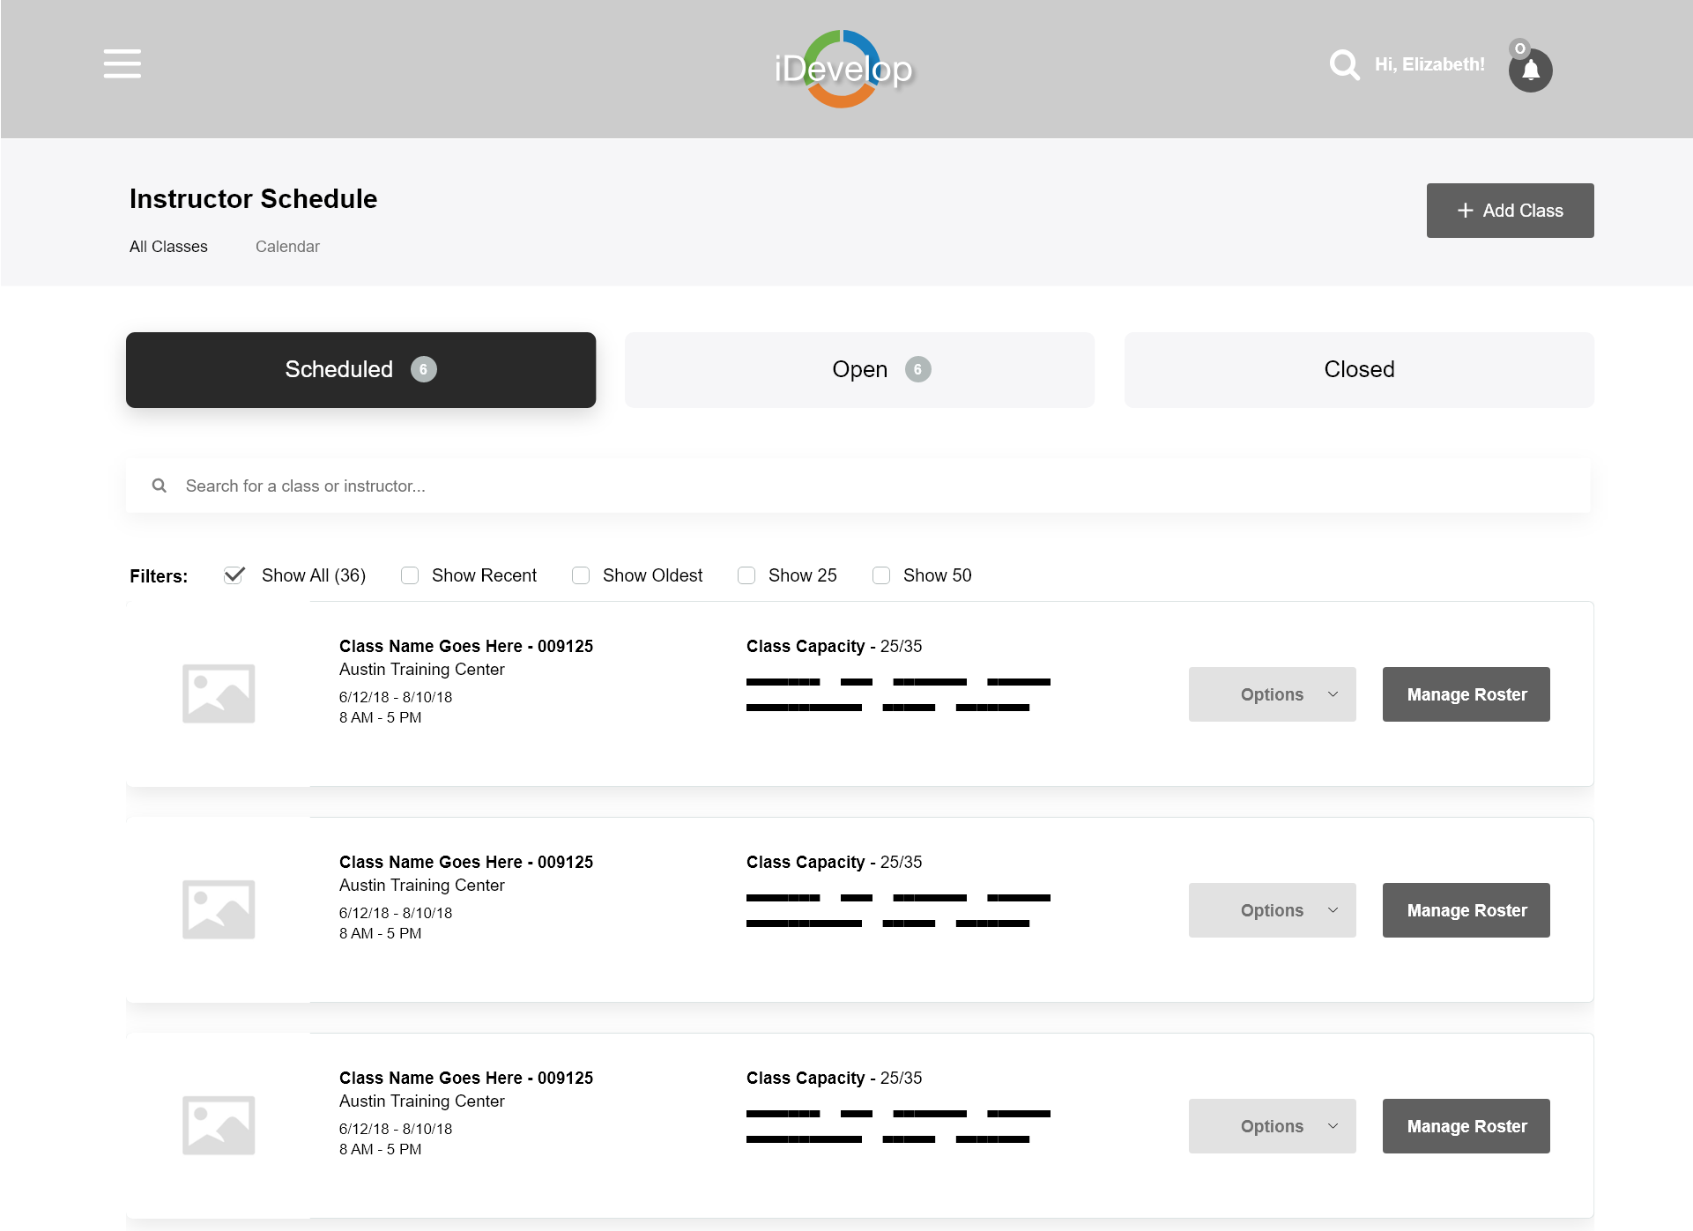1693x1231 pixels.
Task: Click the notification bell icon
Action: pos(1531,69)
